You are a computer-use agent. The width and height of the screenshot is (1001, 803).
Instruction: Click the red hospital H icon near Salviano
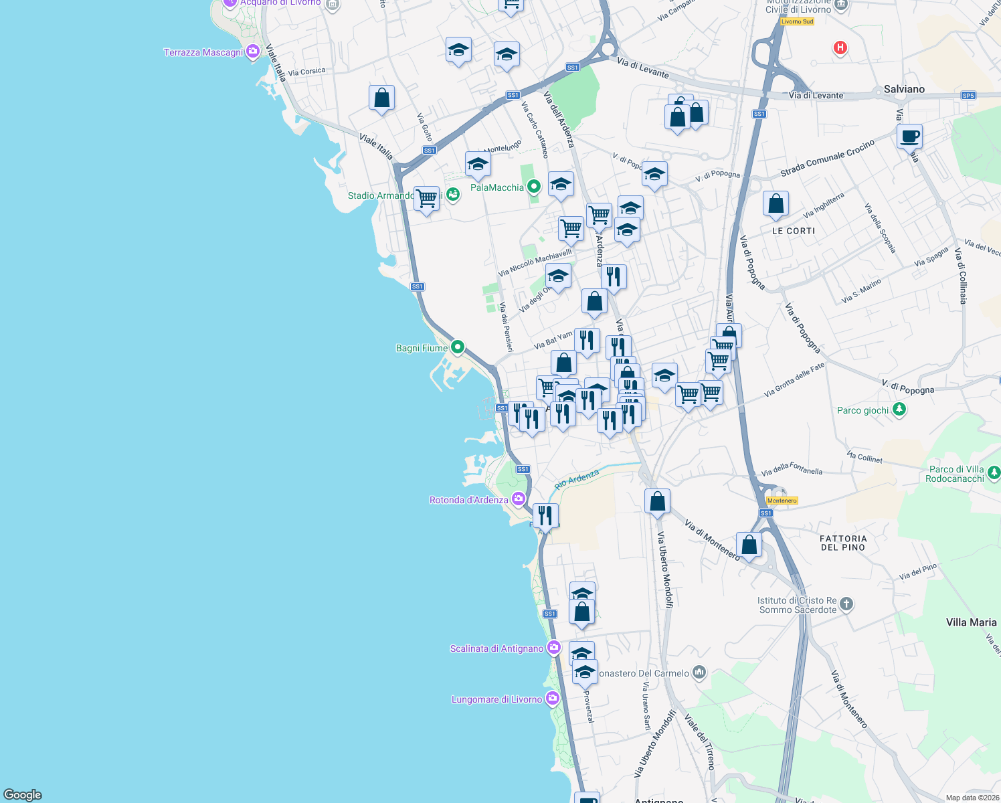(x=840, y=48)
